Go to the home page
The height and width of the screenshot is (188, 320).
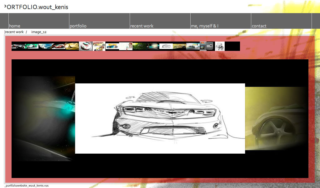tap(15, 26)
